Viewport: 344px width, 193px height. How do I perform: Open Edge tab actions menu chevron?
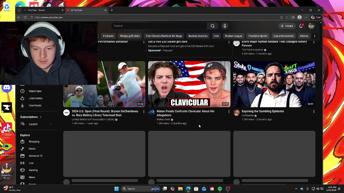19,10
